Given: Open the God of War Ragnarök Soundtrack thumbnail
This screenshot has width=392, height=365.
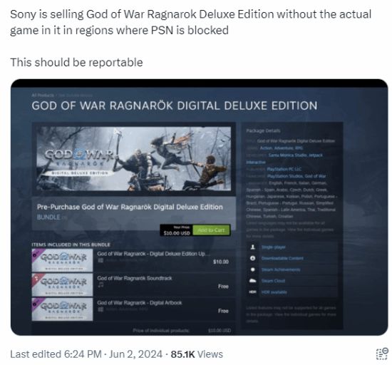Looking at the screenshot, I should click(62, 285).
